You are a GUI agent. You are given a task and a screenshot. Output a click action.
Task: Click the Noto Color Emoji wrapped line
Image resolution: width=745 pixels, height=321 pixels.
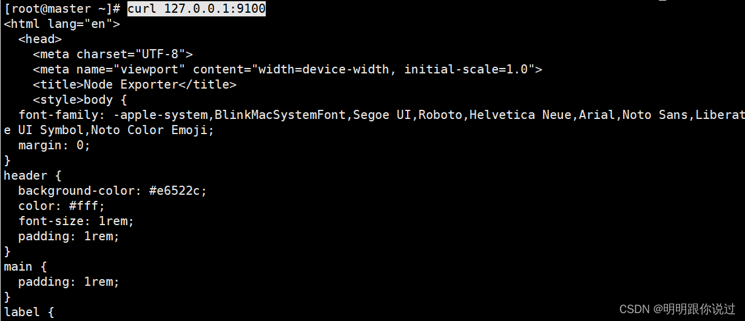coord(109,130)
